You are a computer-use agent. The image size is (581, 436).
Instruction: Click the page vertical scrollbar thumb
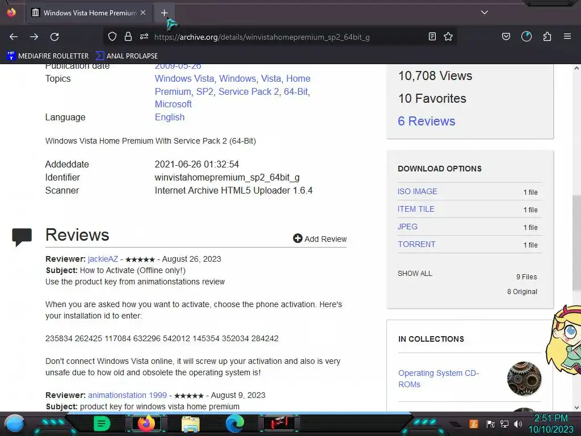[576, 243]
